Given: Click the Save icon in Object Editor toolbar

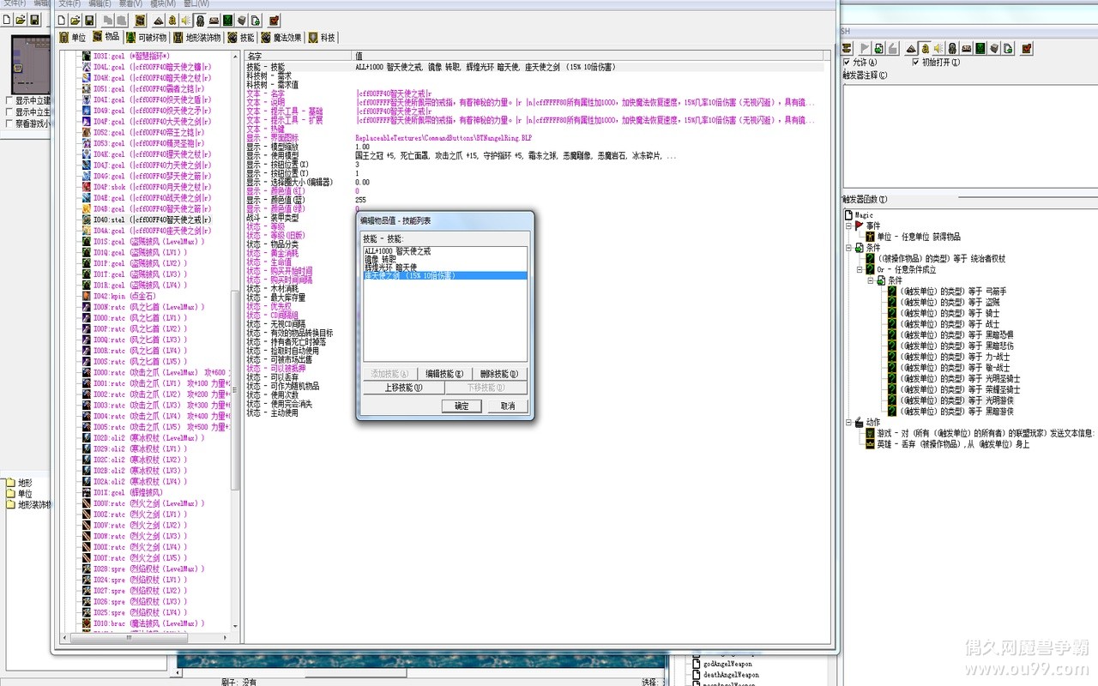Looking at the screenshot, I should pos(87,20).
